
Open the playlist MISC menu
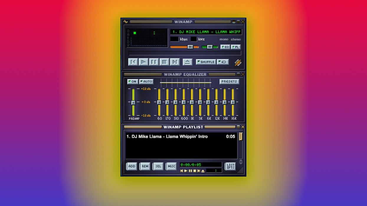click(171, 166)
